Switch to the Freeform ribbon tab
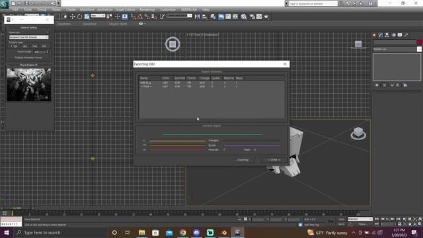 click(64, 24)
